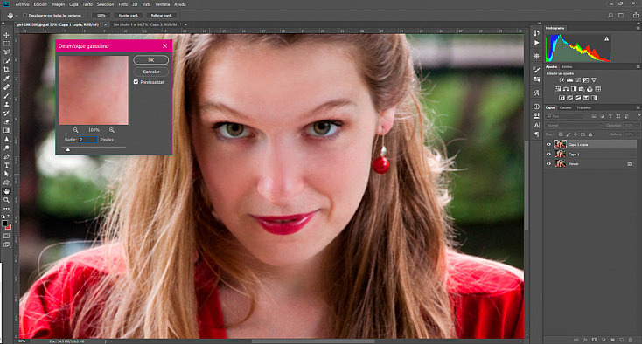Click the histogram cache warning icon
This screenshot has width=642, height=344.
coord(606,38)
